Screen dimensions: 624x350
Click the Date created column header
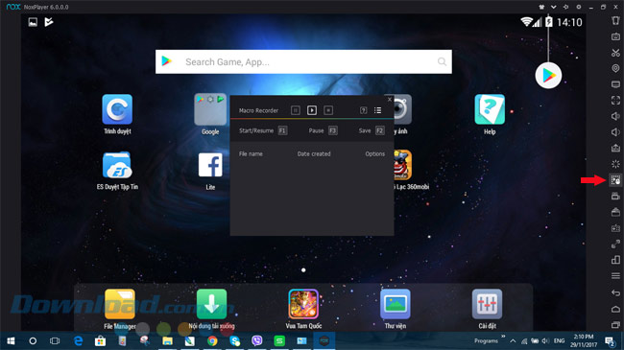pyautogui.click(x=314, y=154)
